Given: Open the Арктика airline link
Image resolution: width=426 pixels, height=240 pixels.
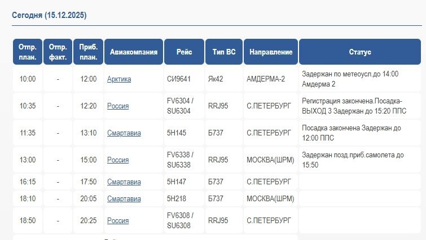Looking at the screenshot, I should [x=118, y=79].
